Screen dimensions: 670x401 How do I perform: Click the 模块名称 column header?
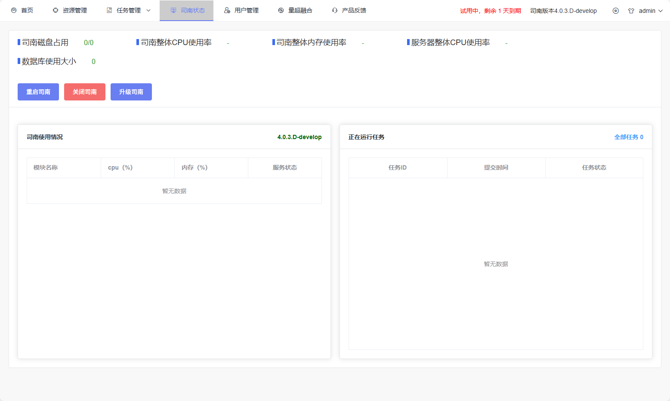click(x=46, y=167)
